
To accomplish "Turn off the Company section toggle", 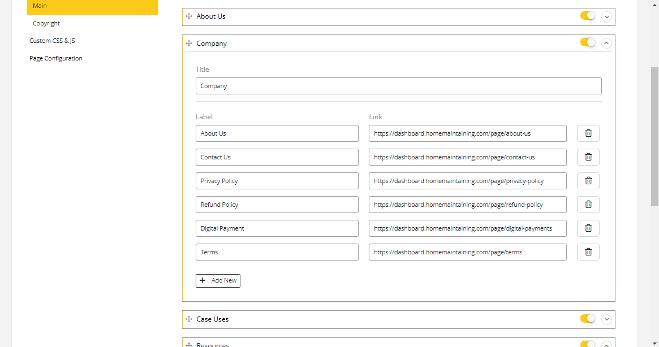I will tap(588, 42).
